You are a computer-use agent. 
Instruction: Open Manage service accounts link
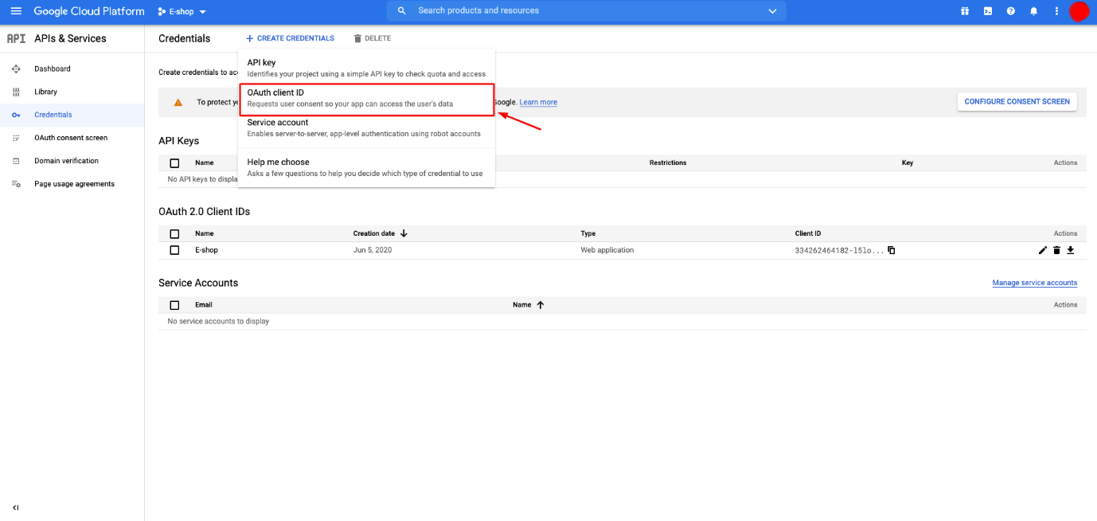1034,283
